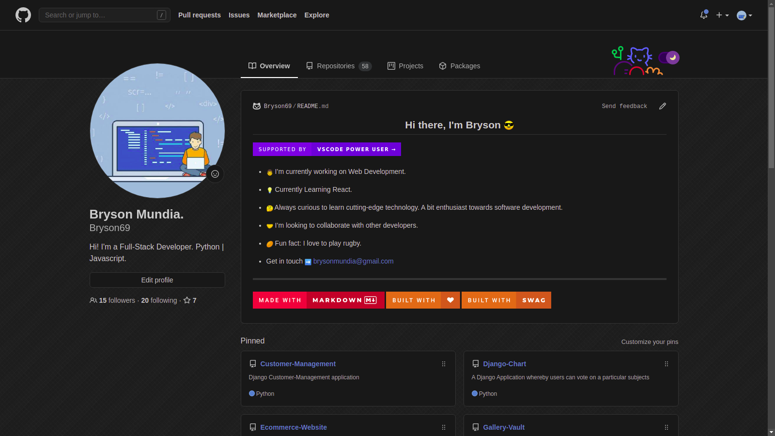Open the GitHub home logo
Image resolution: width=775 pixels, height=436 pixels.
coord(23,15)
